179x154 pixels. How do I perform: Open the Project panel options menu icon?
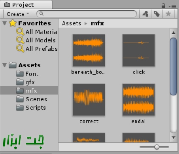coord(172,6)
